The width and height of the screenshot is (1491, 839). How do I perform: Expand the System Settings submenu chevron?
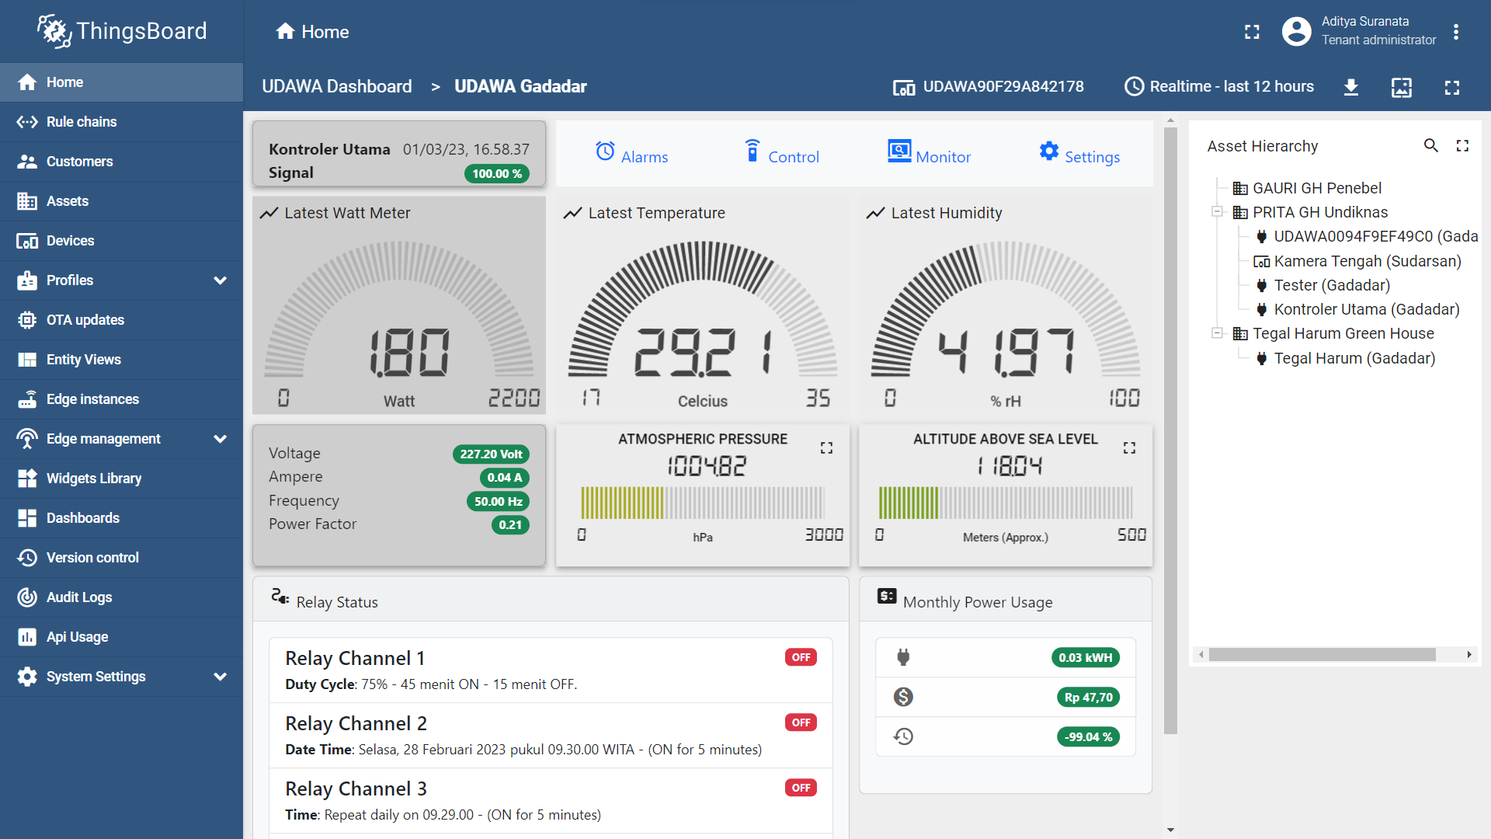[x=221, y=677]
